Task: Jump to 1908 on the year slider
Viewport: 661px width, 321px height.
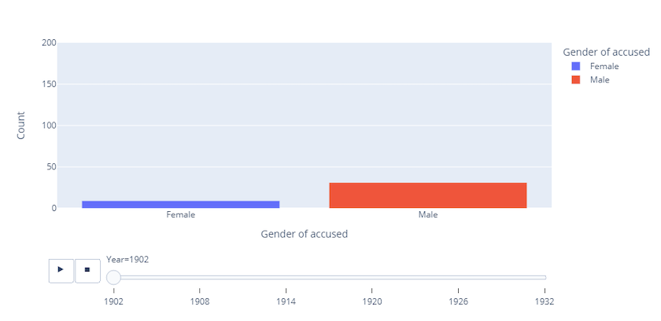Action: (200, 277)
